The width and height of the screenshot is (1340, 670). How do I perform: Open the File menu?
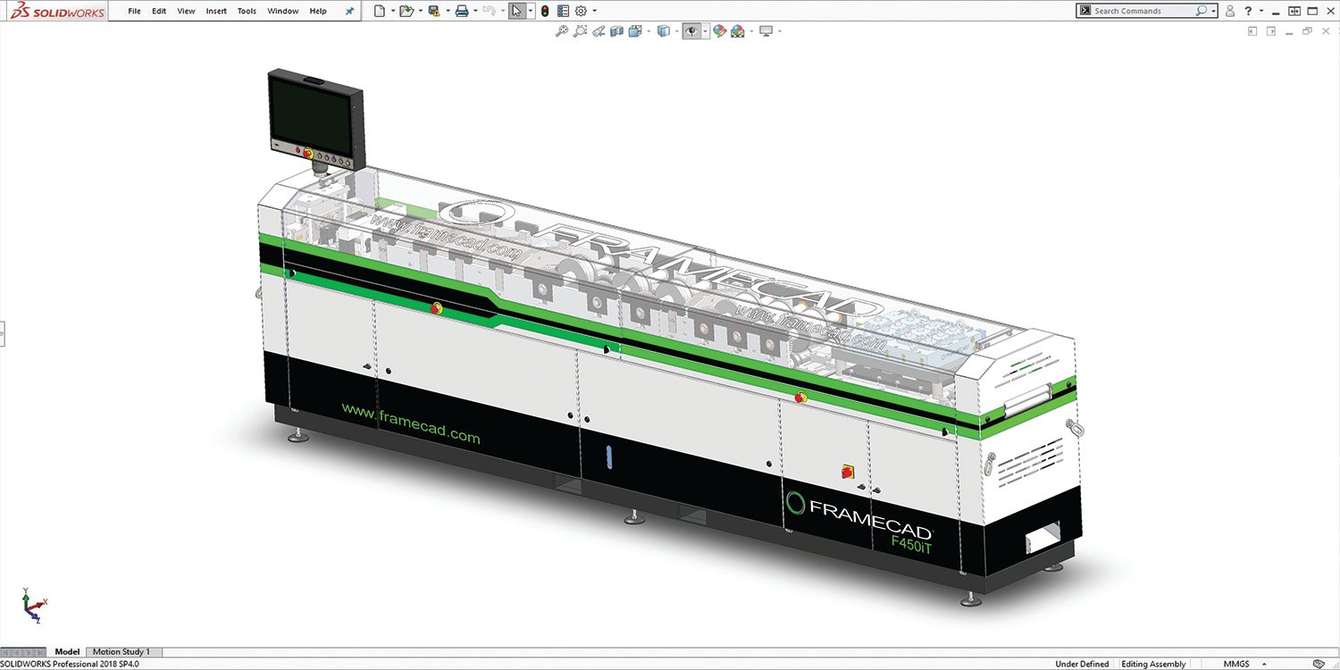(x=134, y=11)
